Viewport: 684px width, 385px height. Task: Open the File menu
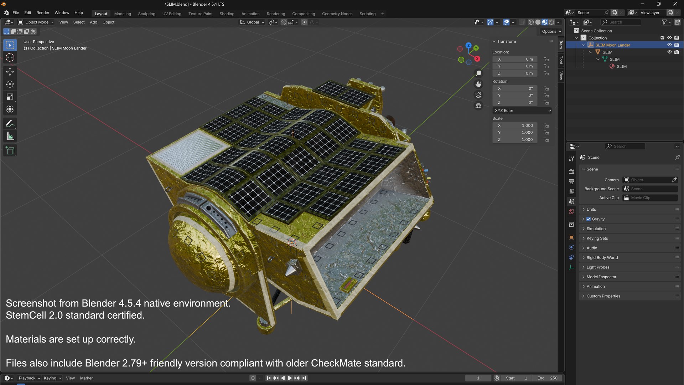[x=16, y=12]
